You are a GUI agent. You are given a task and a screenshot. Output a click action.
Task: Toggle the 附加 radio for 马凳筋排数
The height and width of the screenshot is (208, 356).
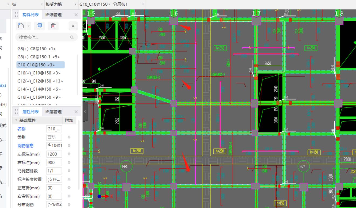(x=69, y=171)
